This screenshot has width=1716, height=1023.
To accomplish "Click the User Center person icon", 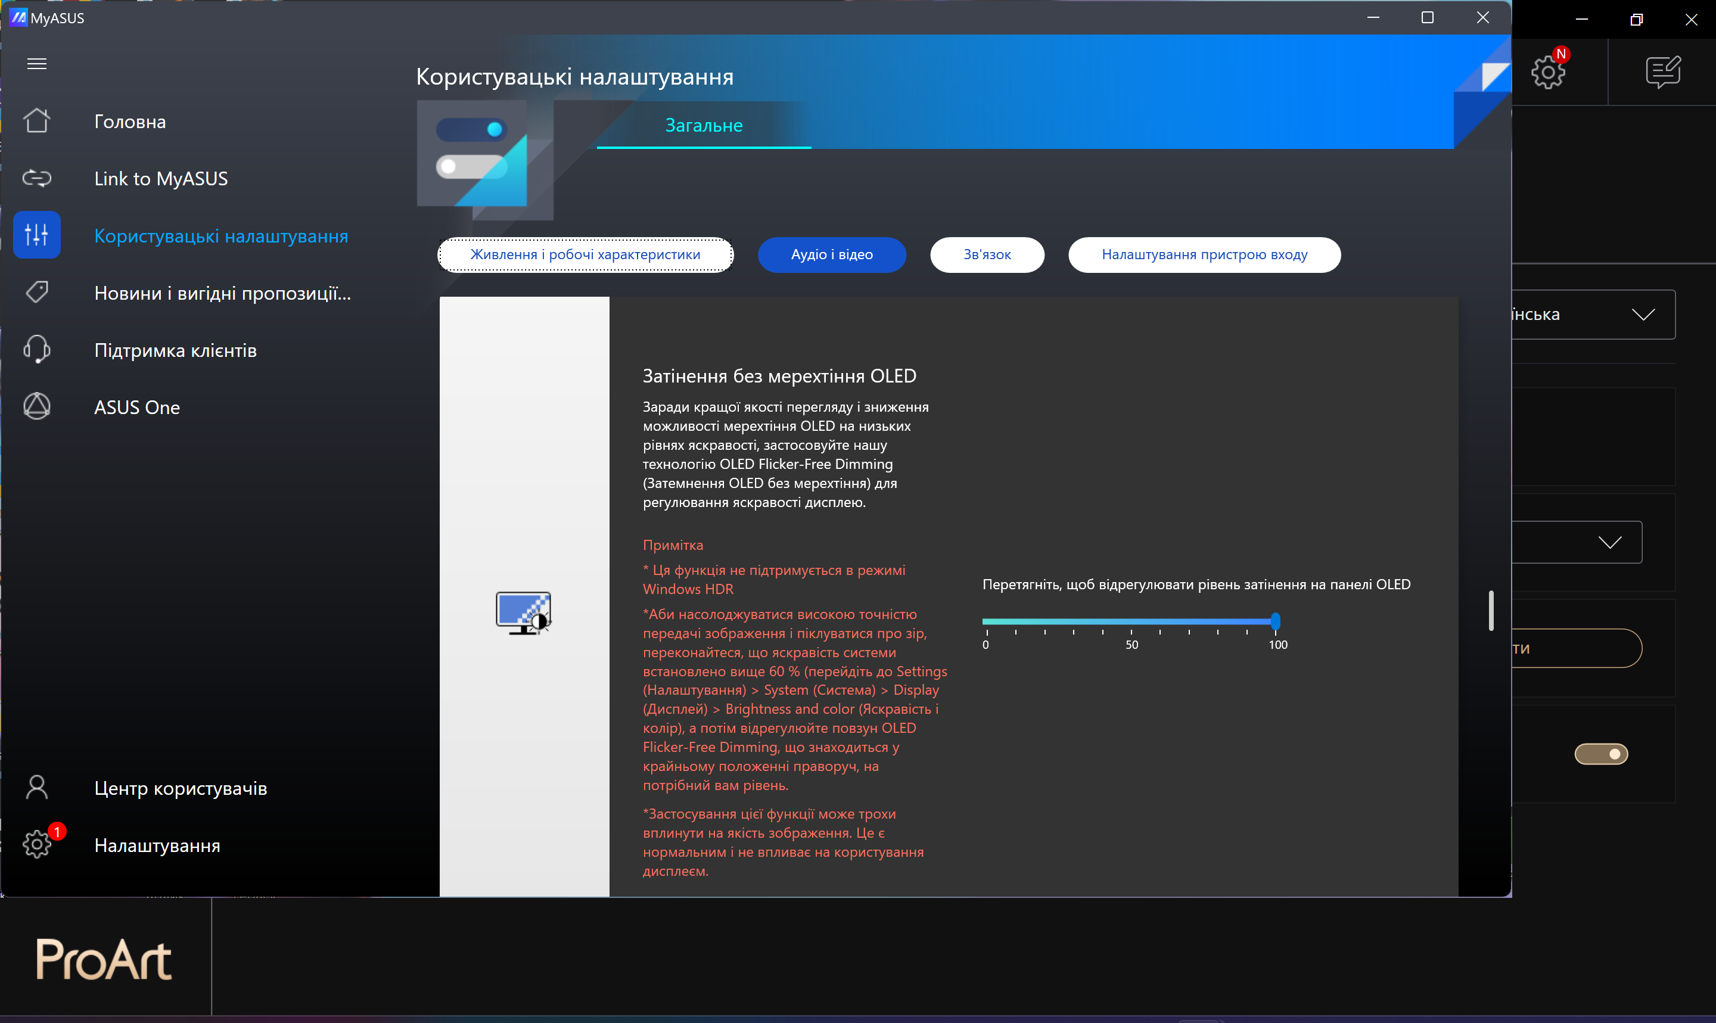I will [36, 787].
